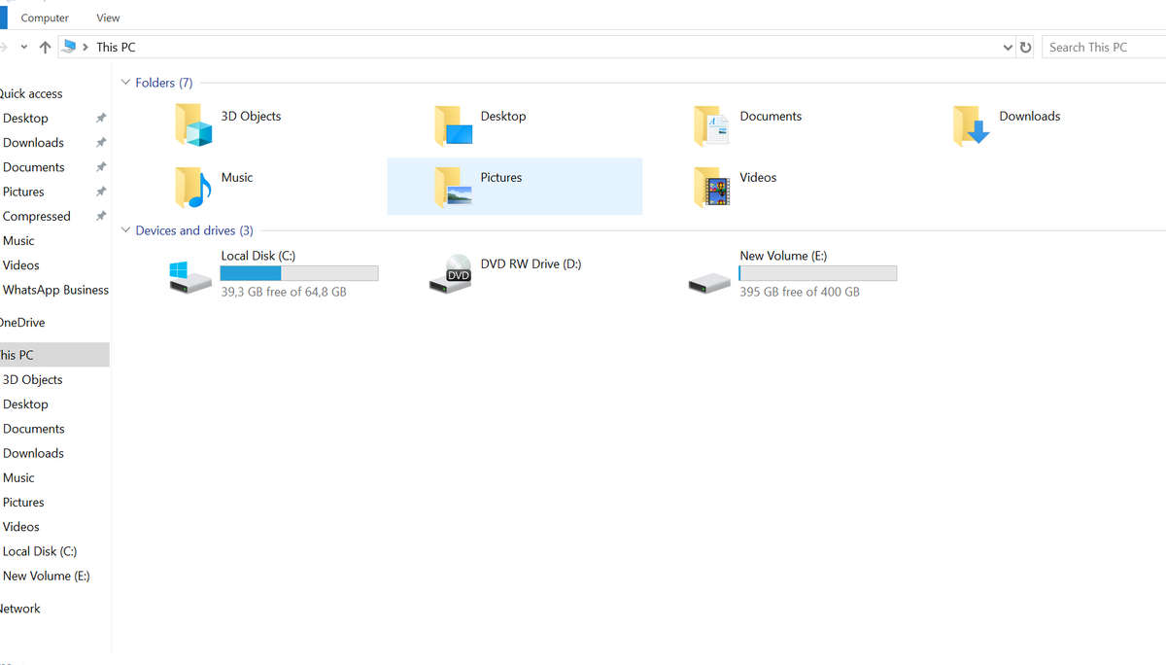Switch to the View ribbon tab
The image size is (1166, 665).
pos(107,17)
